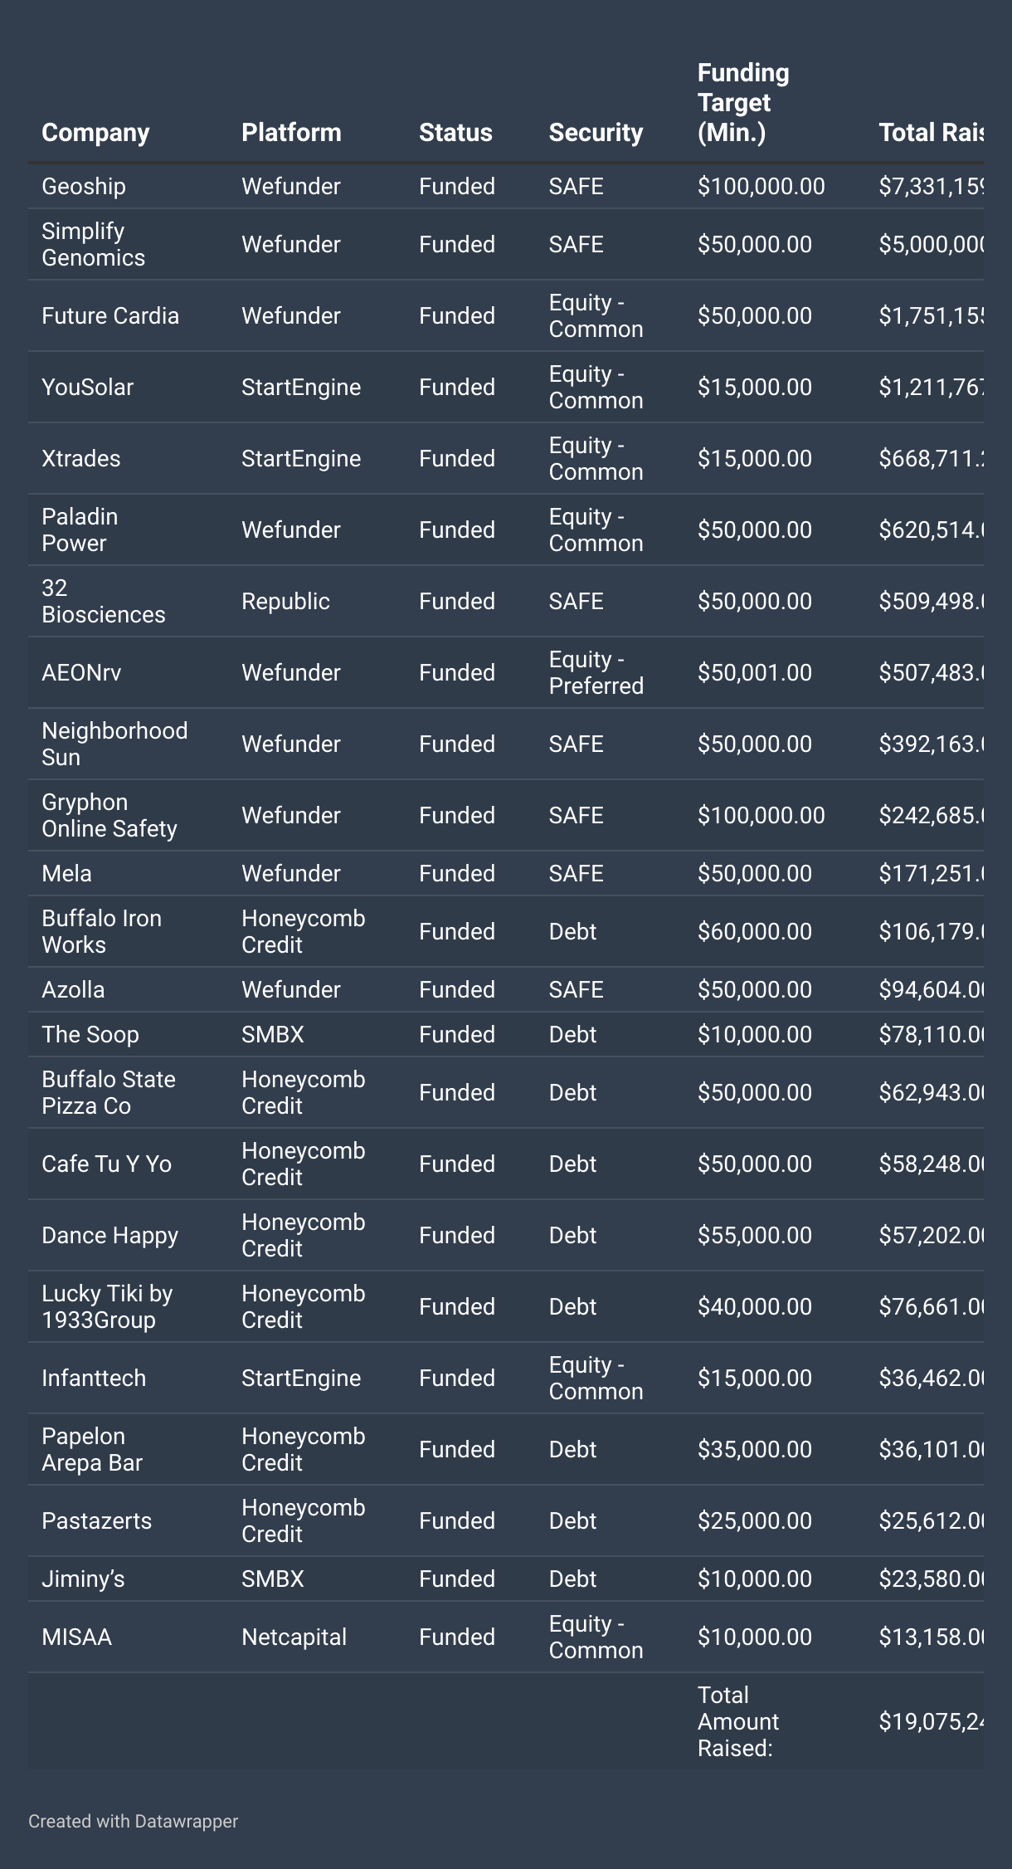1012x1869 pixels.
Task: Select the Geoship company cell
Action: point(84,186)
